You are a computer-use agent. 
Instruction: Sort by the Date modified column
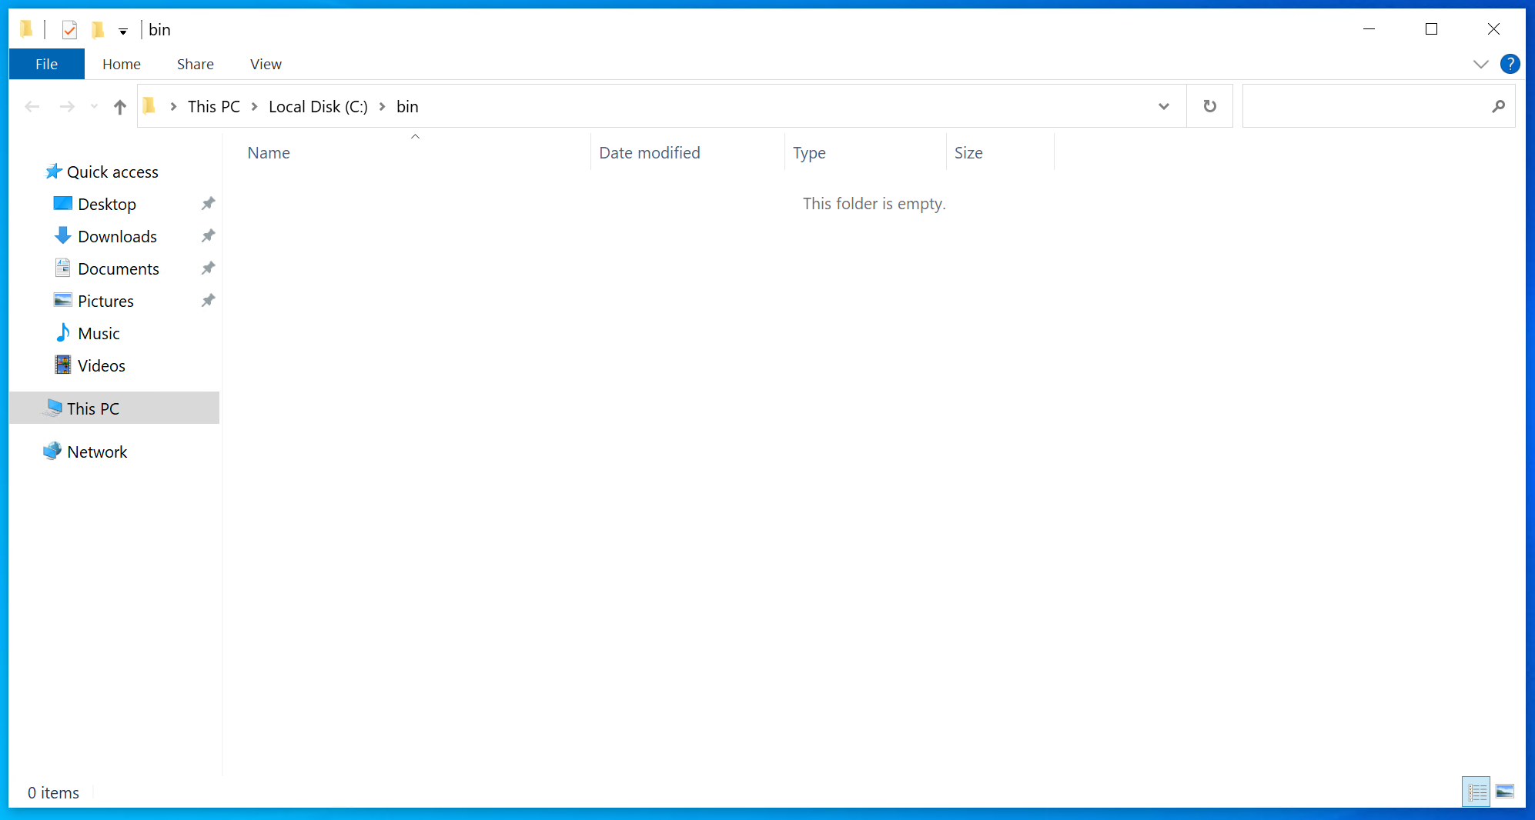click(x=650, y=153)
